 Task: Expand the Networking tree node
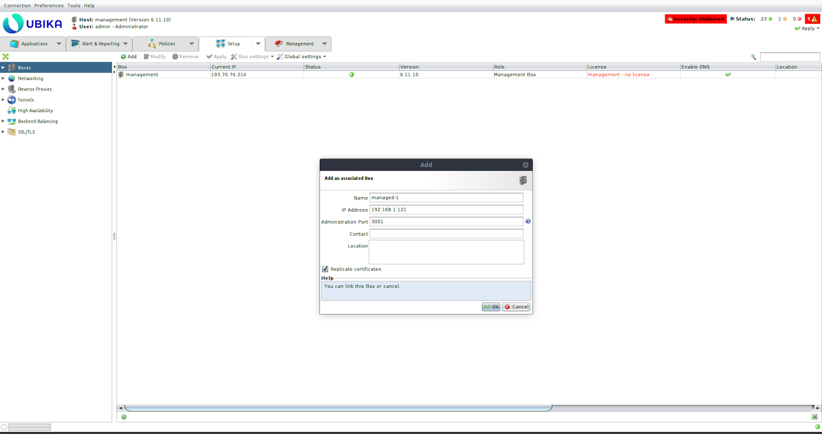coord(3,78)
